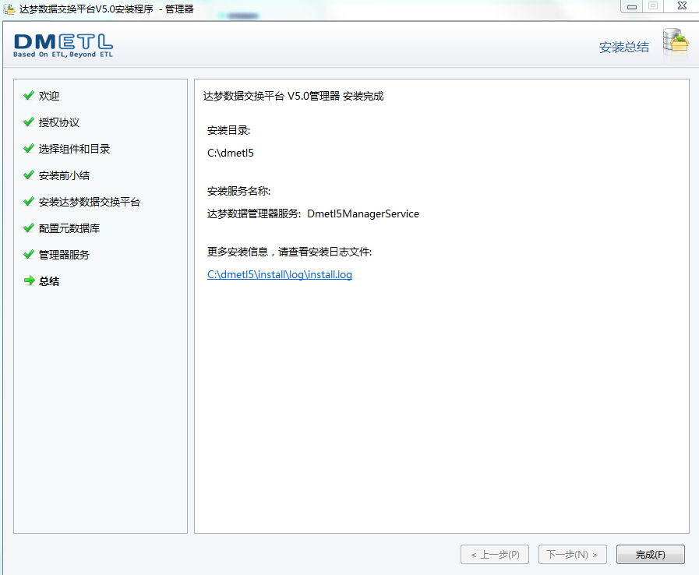
Task: Select the 欢迎 step label
Action: pyautogui.click(x=49, y=96)
